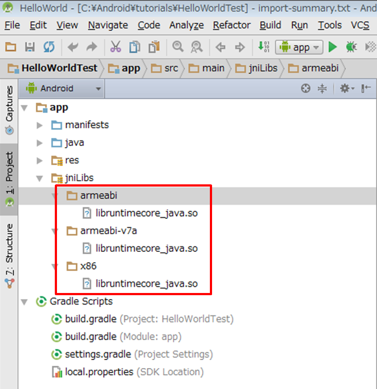This screenshot has width=377, height=389.
Task: Collapse the Gradle Scripts node
Action: [x=25, y=302]
